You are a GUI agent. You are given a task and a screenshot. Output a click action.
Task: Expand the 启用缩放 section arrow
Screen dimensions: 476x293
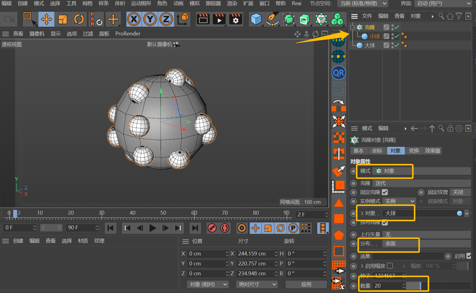[362, 266]
